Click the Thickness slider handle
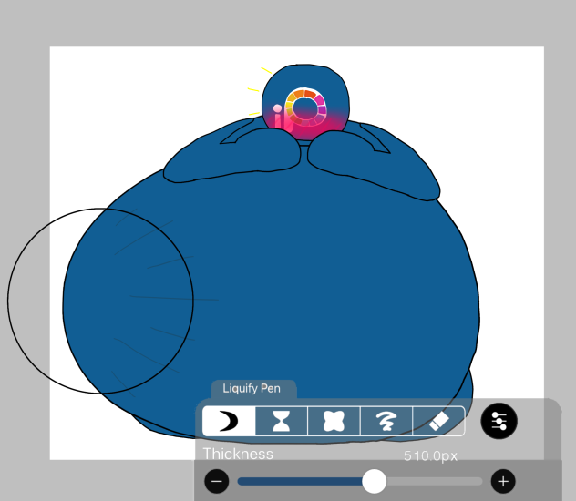This screenshot has height=501, width=576. click(374, 481)
